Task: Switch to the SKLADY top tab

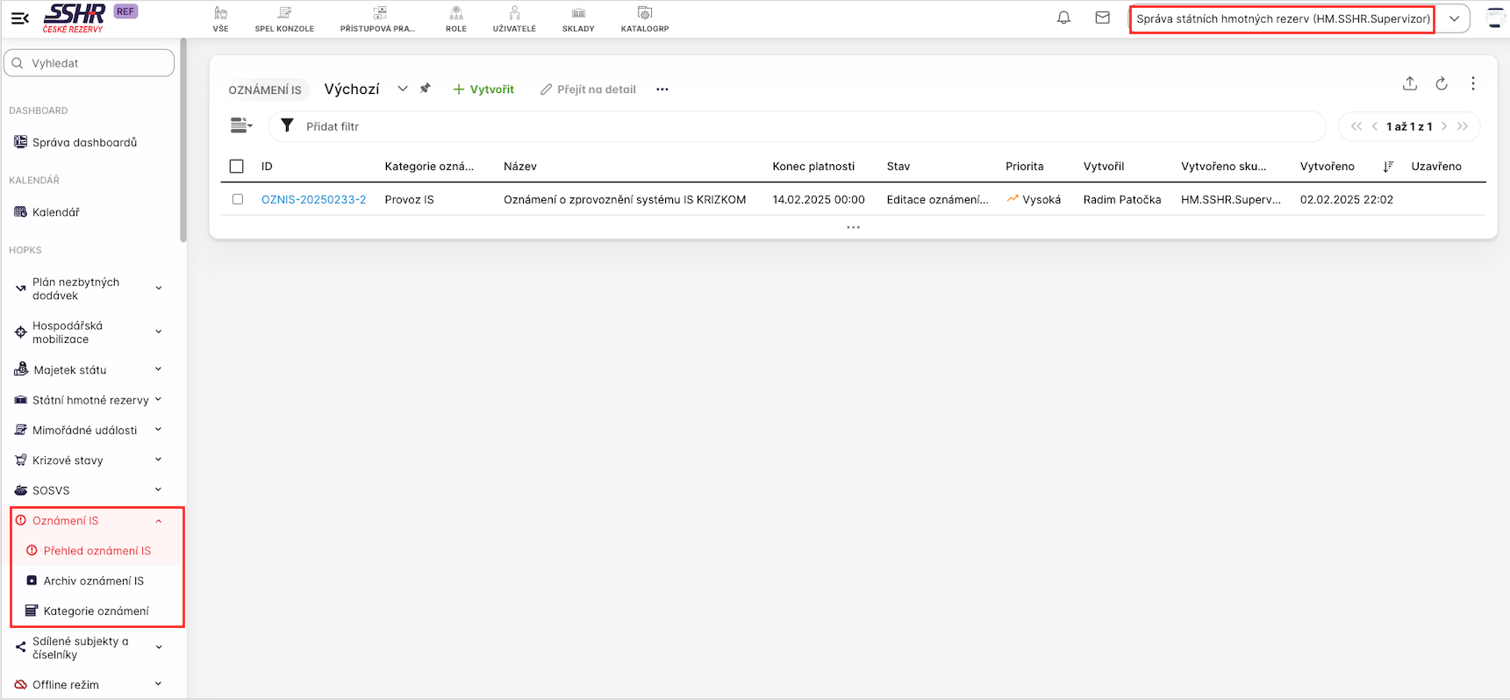Action: click(x=578, y=18)
